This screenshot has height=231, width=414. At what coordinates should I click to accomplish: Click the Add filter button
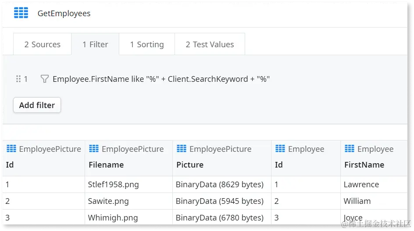pyautogui.click(x=37, y=105)
